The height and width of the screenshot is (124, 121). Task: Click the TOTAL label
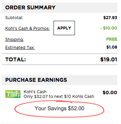(x=15, y=59)
